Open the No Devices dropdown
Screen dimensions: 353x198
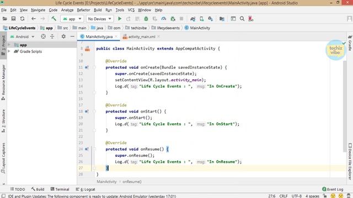pyautogui.click(x=100, y=19)
